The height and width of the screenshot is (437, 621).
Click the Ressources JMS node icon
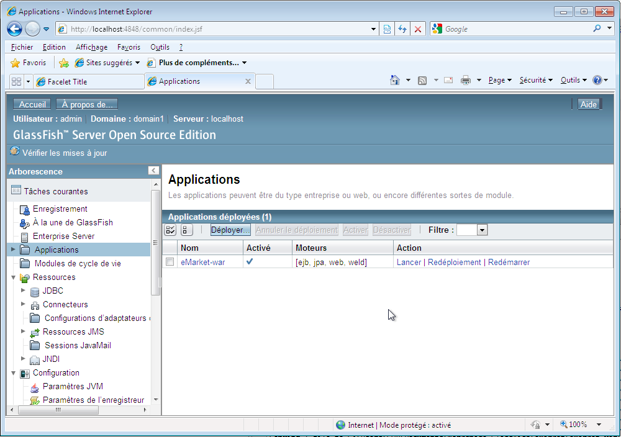click(x=35, y=333)
